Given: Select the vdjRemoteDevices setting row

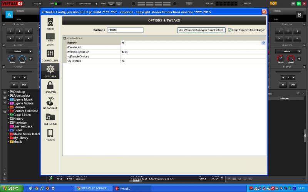Looking at the screenshot, I should click(166, 56).
